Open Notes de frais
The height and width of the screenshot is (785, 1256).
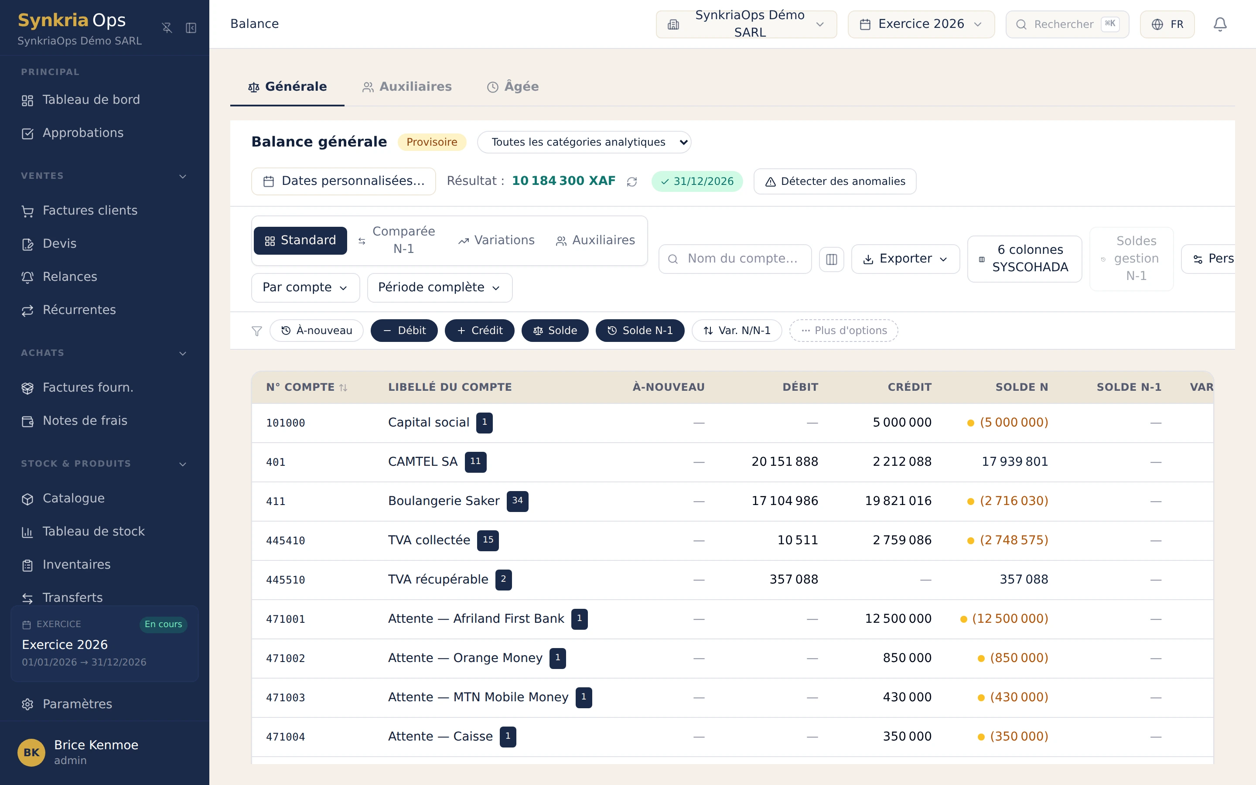tap(104, 420)
